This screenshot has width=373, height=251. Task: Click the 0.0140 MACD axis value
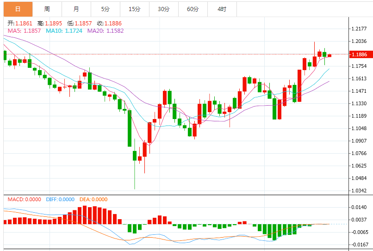click(x=359, y=207)
